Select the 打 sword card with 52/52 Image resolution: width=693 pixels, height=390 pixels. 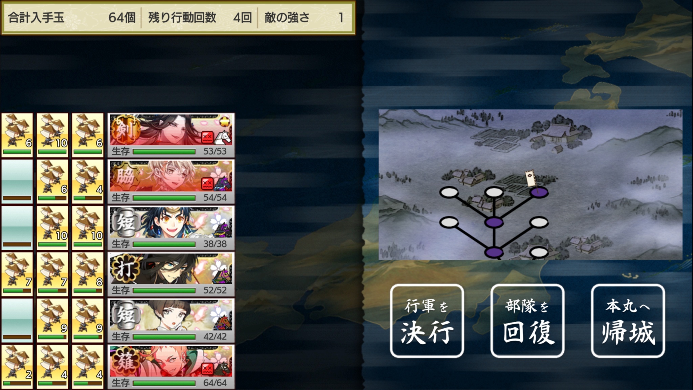171,274
